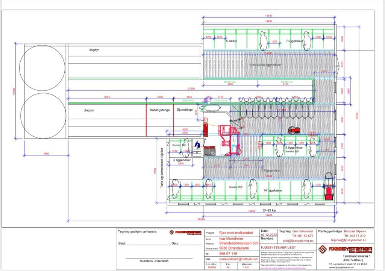The height and width of the screenshot is (271, 385).
Task: Select the Sjukebinge room label
Action: (x=185, y=110)
